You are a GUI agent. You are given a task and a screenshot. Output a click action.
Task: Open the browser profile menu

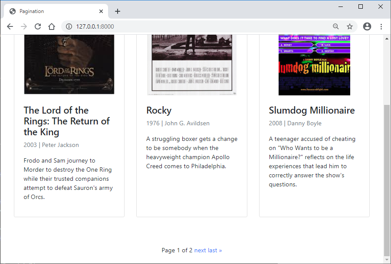(x=367, y=26)
